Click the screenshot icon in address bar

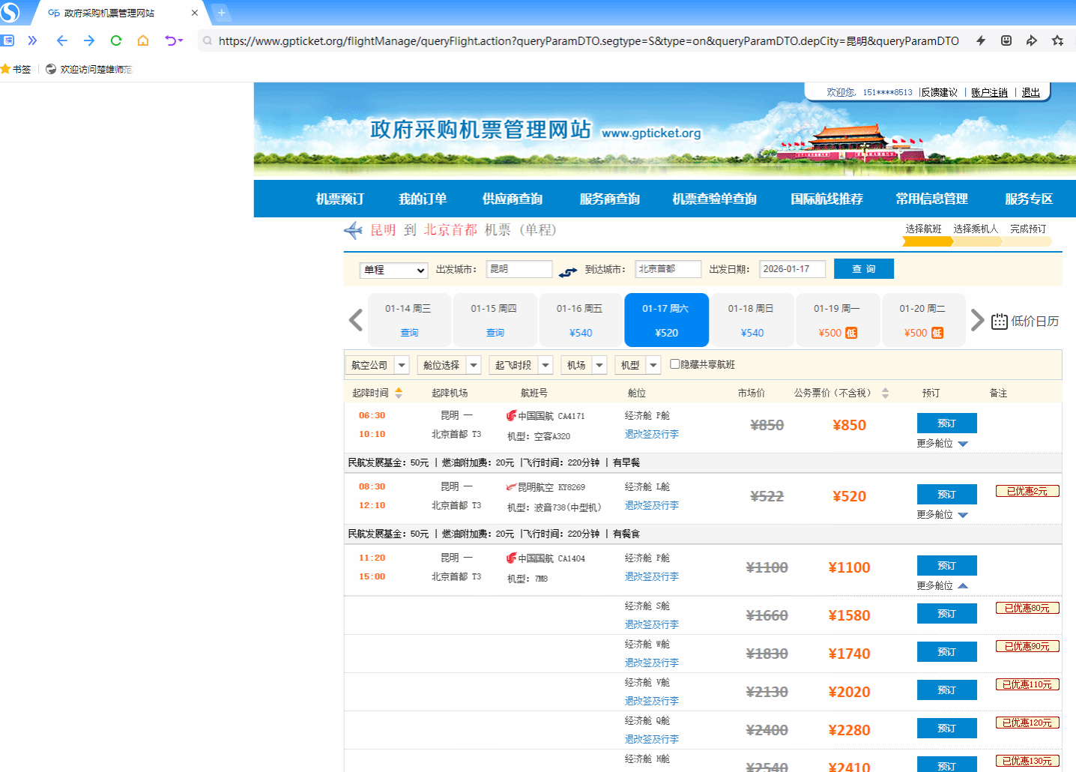coord(1006,40)
